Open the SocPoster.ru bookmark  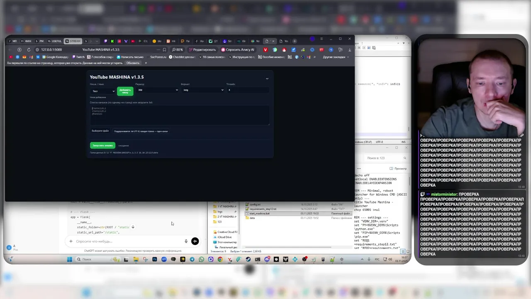158,57
